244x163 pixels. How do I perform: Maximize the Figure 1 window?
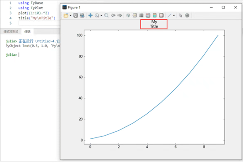tap(223, 7)
